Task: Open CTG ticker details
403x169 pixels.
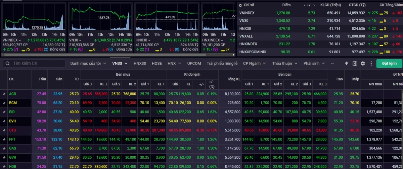Action: point(12,130)
